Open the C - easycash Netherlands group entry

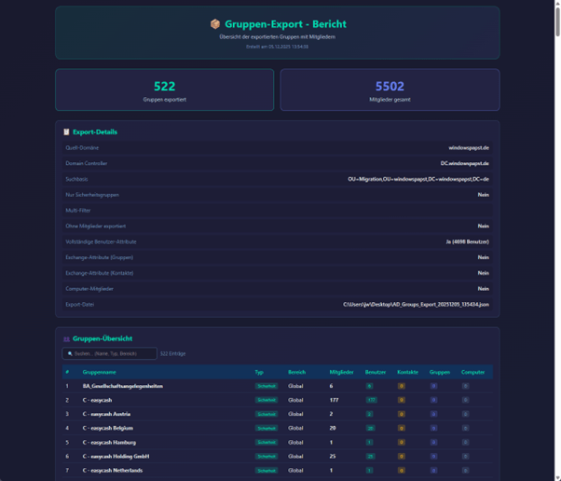tap(112, 471)
